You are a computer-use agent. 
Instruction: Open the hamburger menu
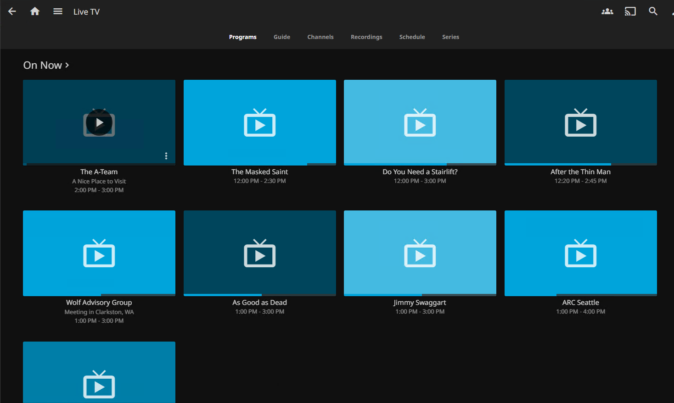pyautogui.click(x=58, y=11)
